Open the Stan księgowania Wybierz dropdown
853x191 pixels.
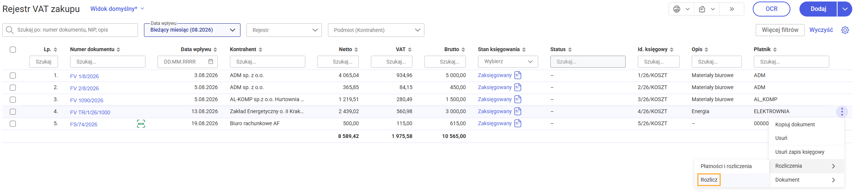pyautogui.click(x=508, y=61)
